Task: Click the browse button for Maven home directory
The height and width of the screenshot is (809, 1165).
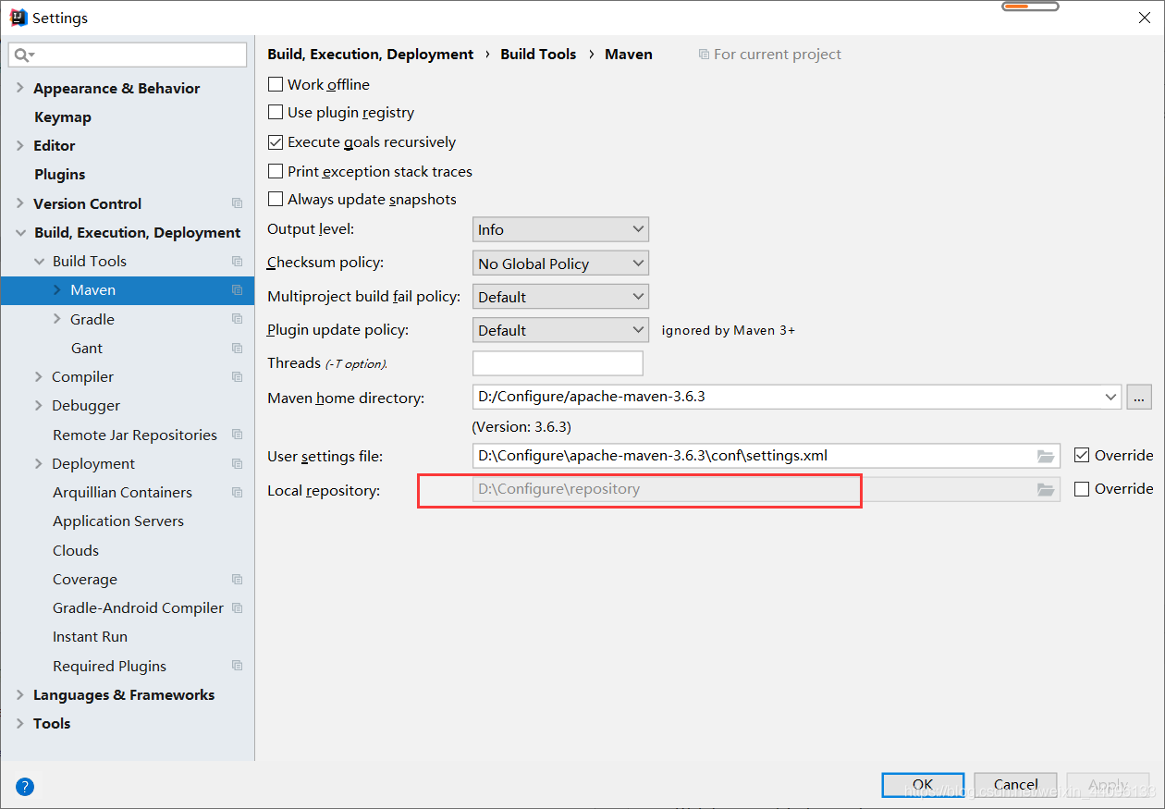Action: (1139, 398)
